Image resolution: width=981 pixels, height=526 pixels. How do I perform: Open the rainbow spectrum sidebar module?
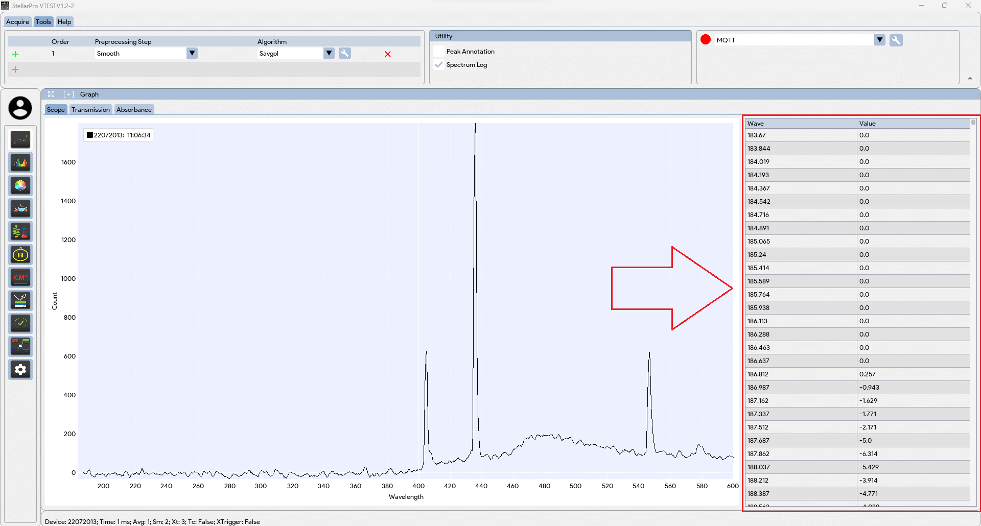[20, 163]
